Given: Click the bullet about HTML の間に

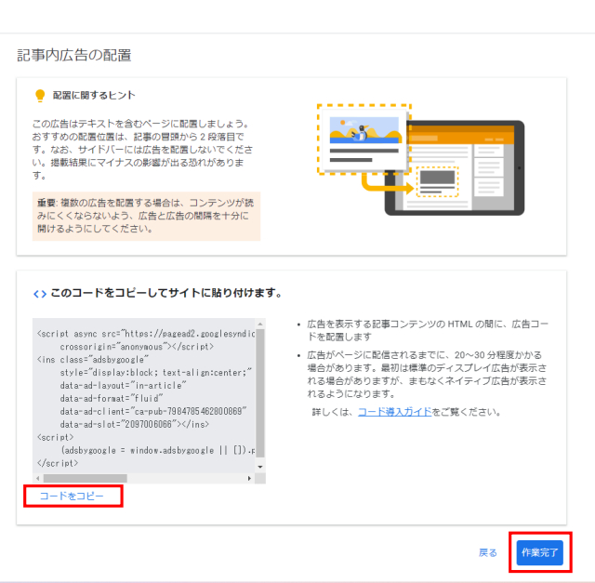Looking at the screenshot, I should coord(428,330).
